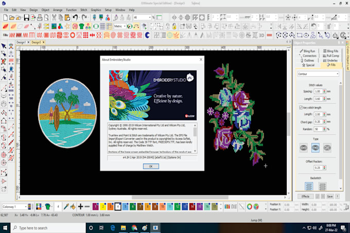350x233 pixels.
Task: Click the minus remove color icon
Action: click(87, 207)
